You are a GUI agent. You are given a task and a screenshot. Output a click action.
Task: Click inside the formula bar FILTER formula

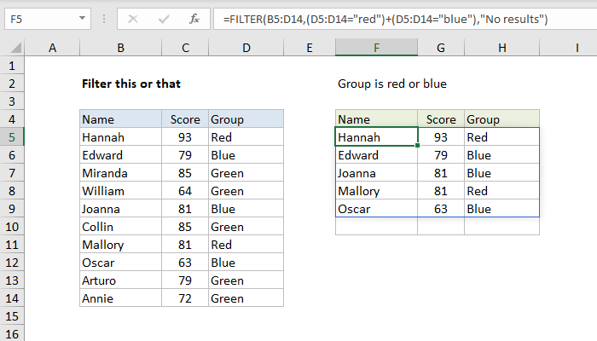385,19
